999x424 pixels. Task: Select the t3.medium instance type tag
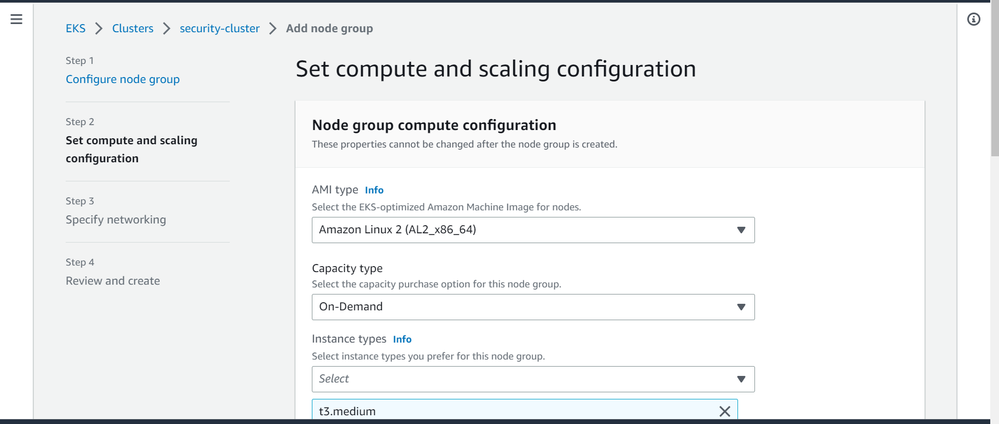(525, 410)
